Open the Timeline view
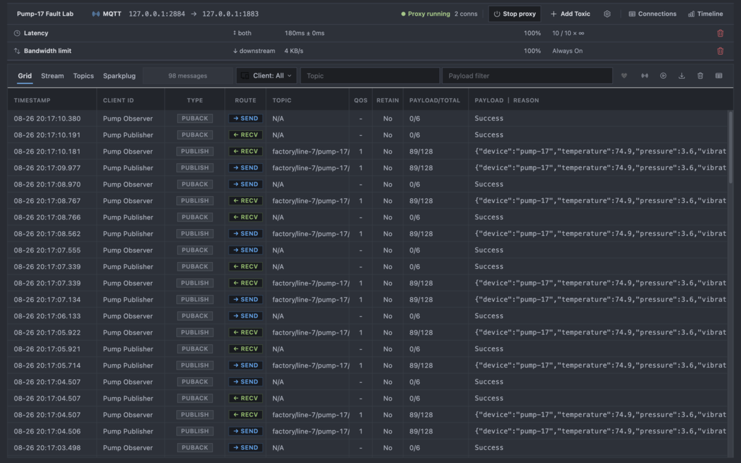 705,14
